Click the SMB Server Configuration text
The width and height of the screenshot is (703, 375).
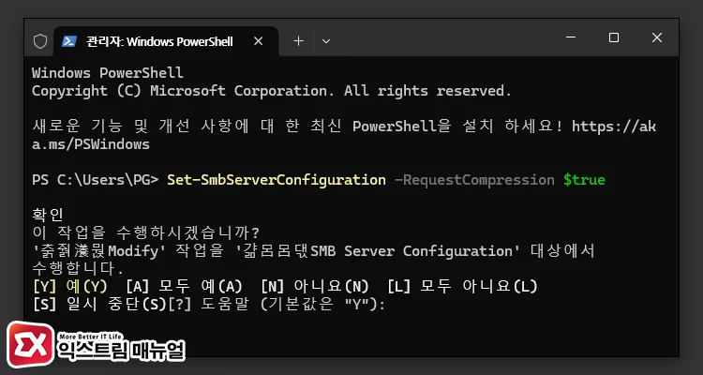point(411,250)
